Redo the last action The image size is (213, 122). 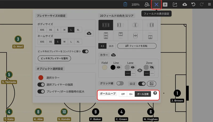click(202, 5)
